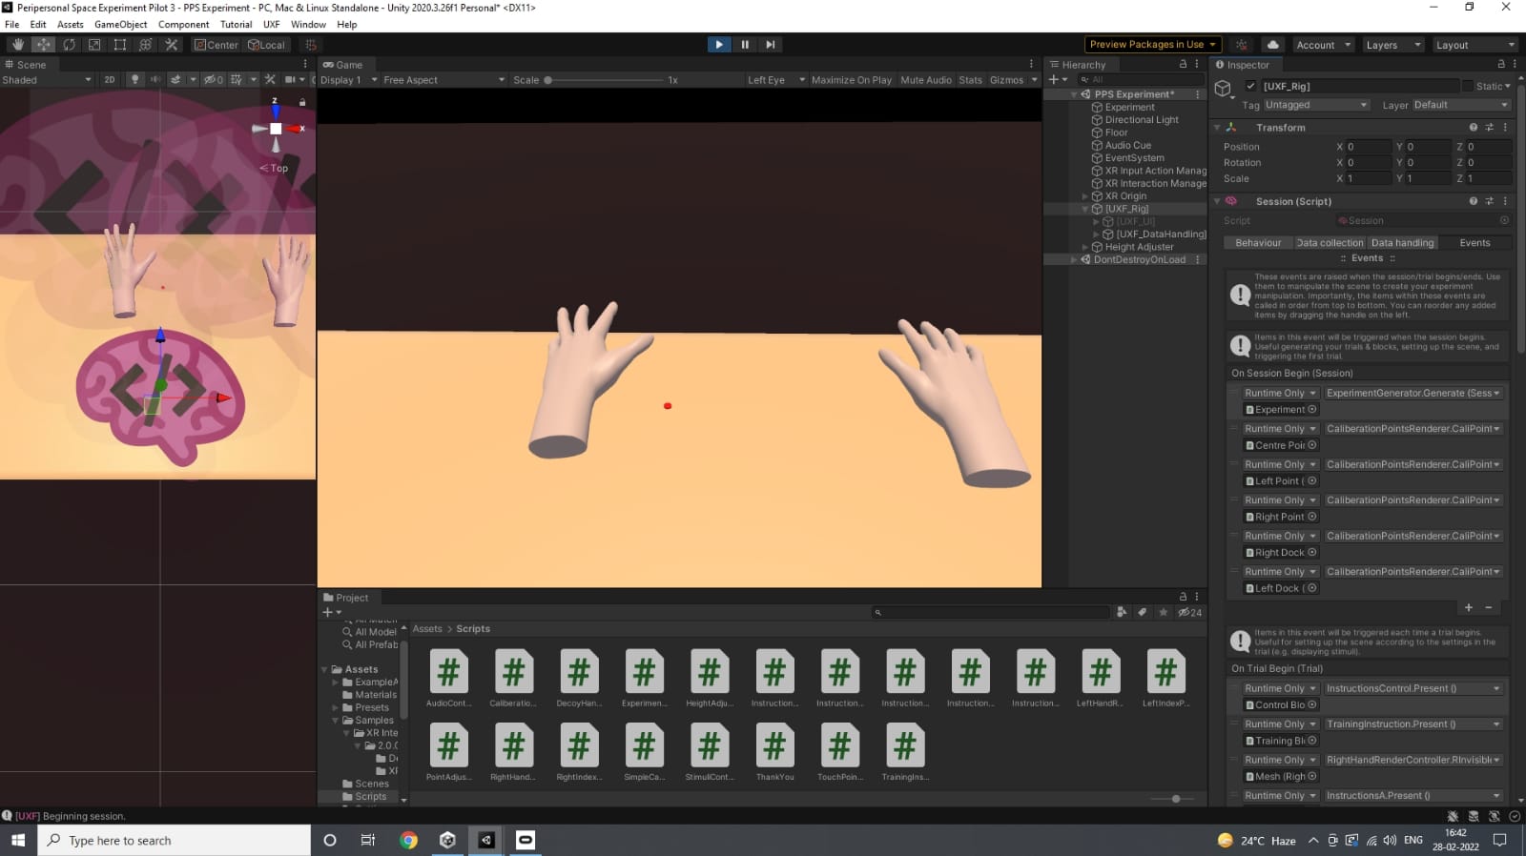
Task: Toggle the [UXF_Rig] active checkbox
Action: click(1251, 86)
